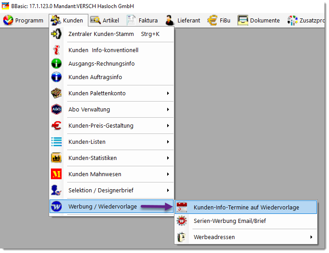The height and width of the screenshot is (253, 329).
Task: Click the BBasic application icon in title bar
Action: [5, 6]
